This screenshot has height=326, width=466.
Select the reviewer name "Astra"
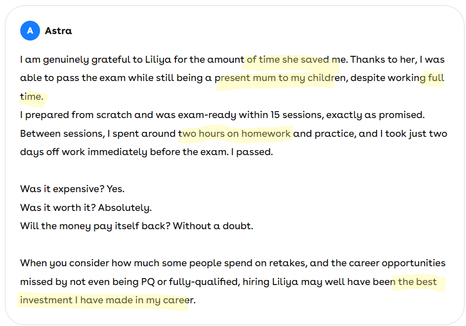click(x=58, y=31)
